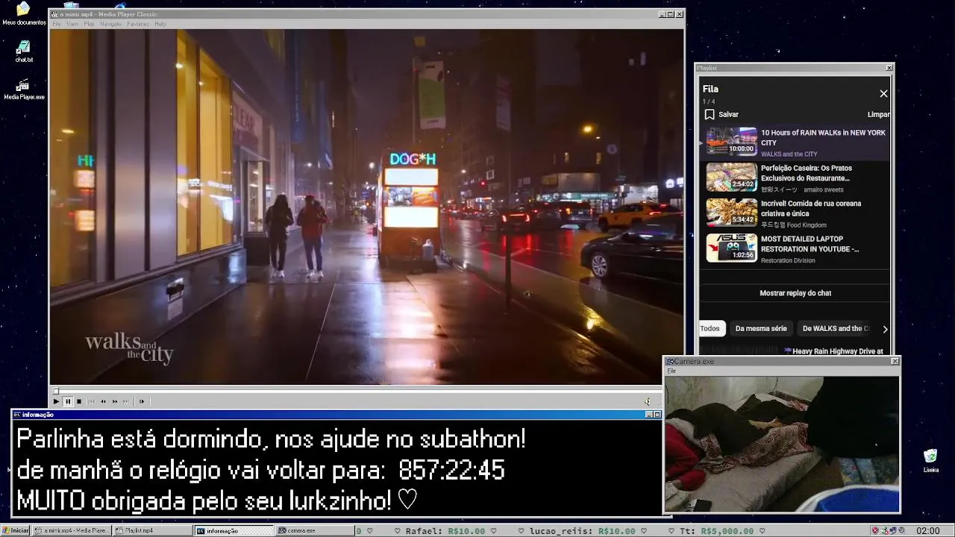Click the Stop button in Media Player Classic
This screenshot has width=955, height=537.
[79, 401]
